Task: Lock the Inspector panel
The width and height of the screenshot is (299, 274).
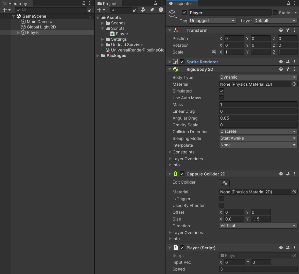Action: click(x=288, y=3)
